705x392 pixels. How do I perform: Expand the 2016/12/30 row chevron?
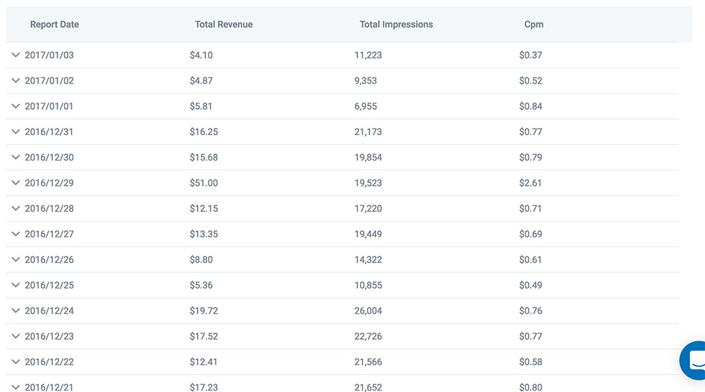[x=16, y=157]
